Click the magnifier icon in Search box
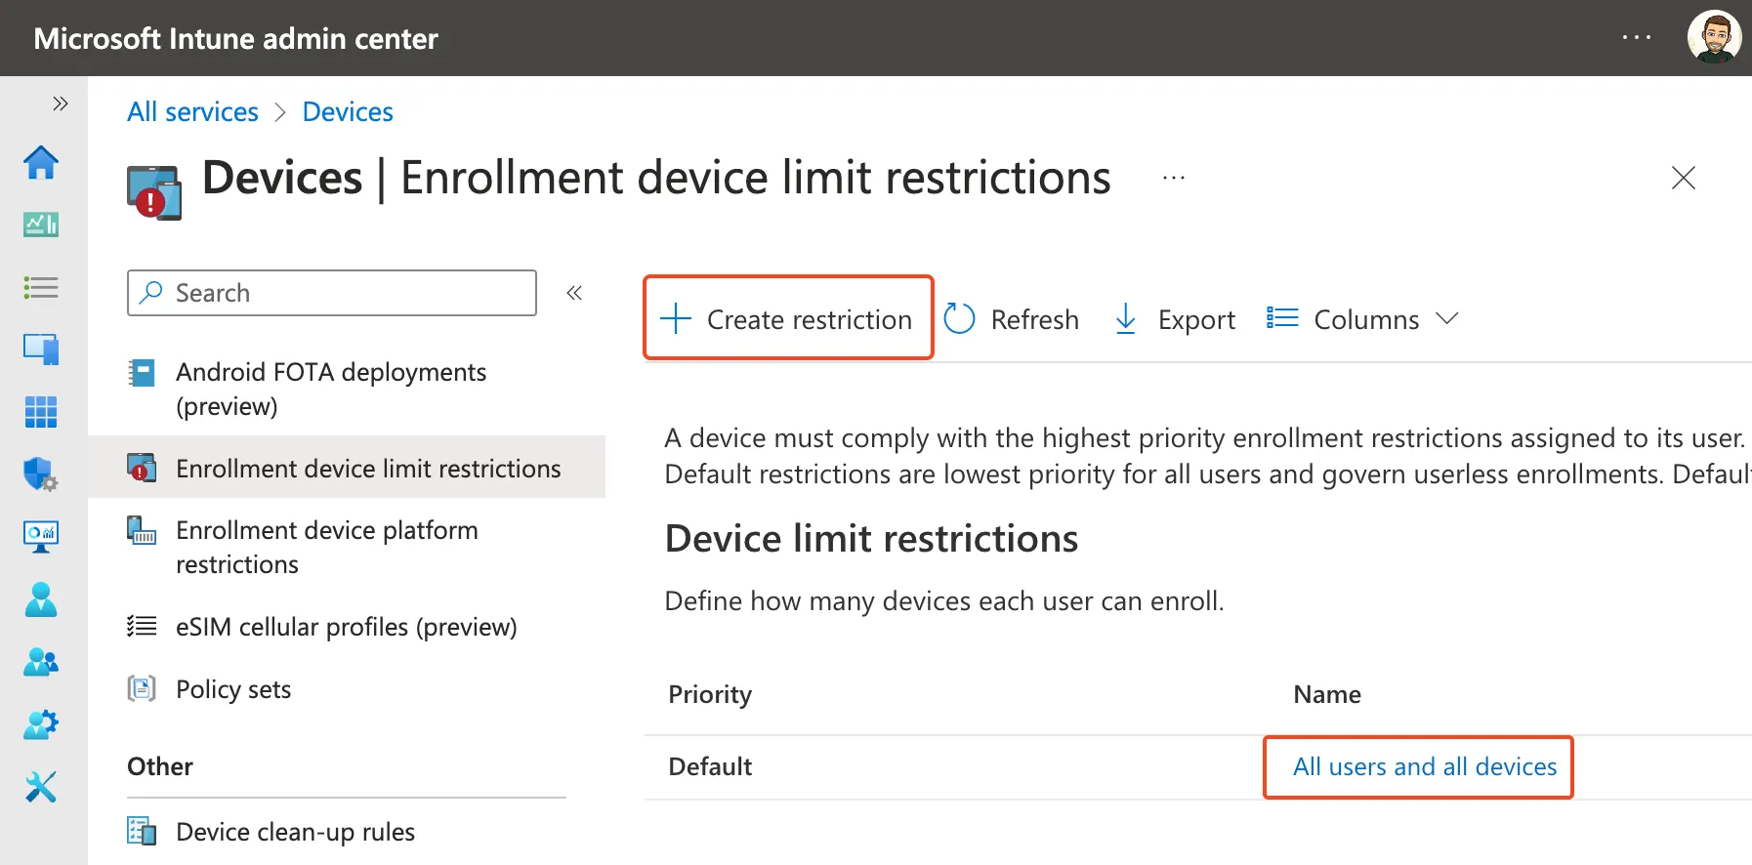Screen dimensions: 1752x865 pos(151,293)
